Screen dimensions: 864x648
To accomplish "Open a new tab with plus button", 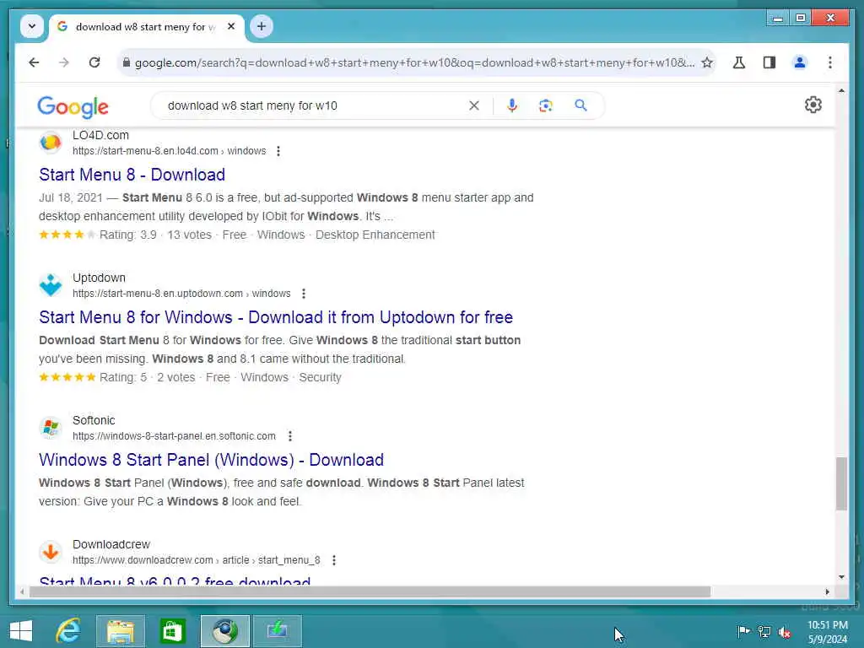I will [x=262, y=26].
